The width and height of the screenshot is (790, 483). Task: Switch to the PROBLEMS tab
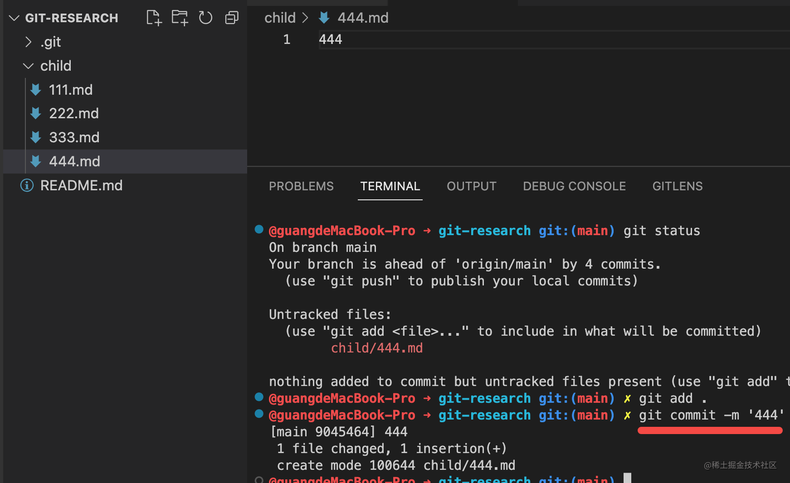301,186
